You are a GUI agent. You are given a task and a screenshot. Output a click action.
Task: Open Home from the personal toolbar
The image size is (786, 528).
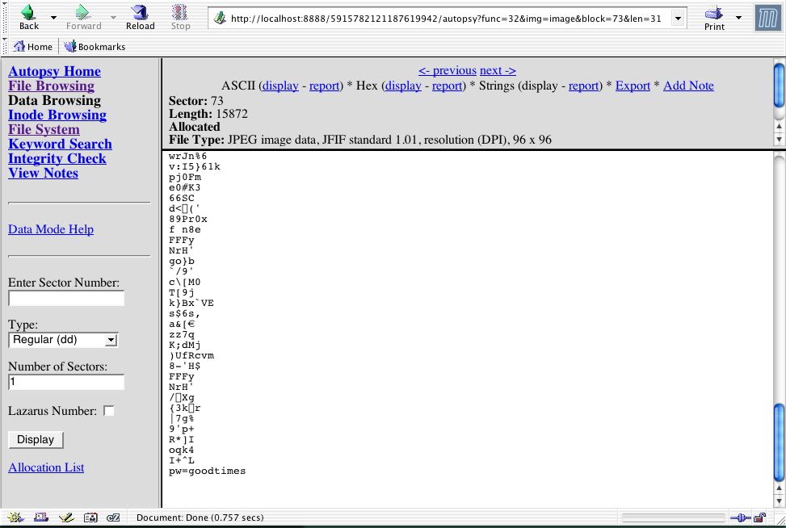[32, 47]
